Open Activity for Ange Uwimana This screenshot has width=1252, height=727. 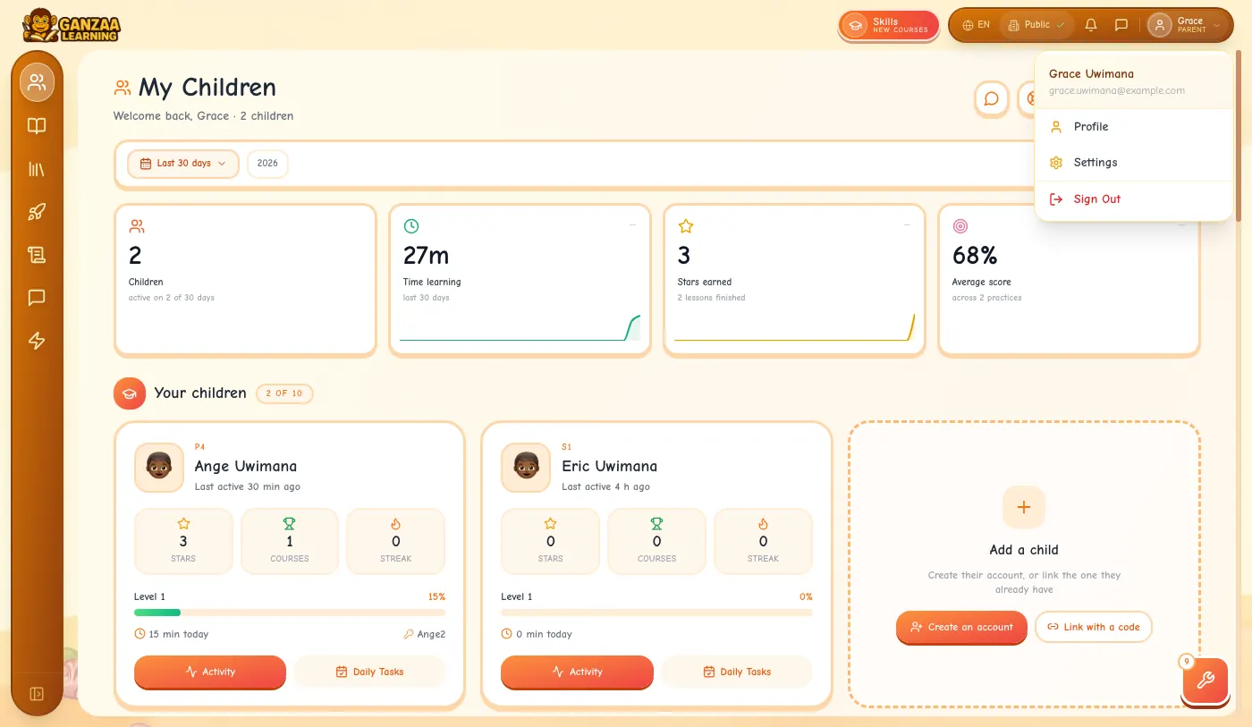[x=210, y=672]
